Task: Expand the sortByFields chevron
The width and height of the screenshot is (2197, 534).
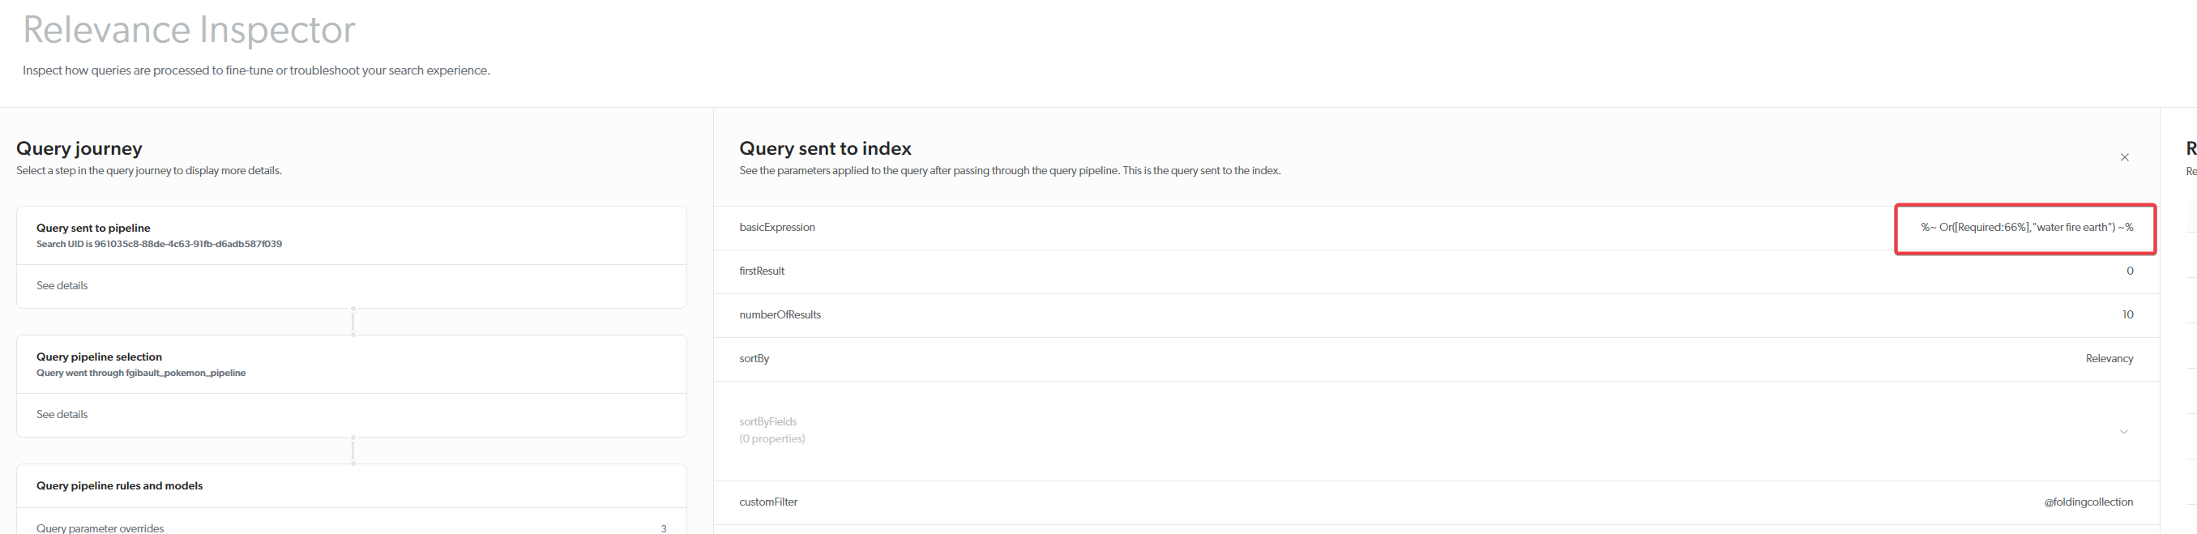Action: coord(2122,432)
